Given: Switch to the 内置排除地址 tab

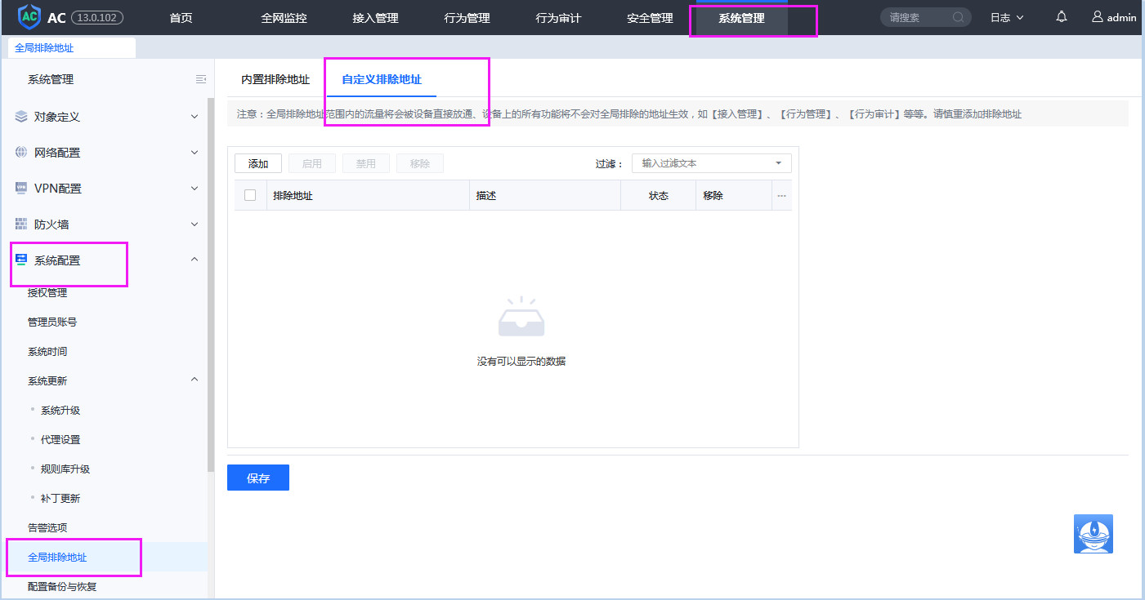Looking at the screenshot, I should click(275, 79).
